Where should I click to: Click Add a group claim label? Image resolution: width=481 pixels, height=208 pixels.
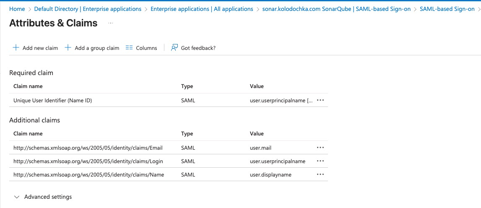[97, 48]
